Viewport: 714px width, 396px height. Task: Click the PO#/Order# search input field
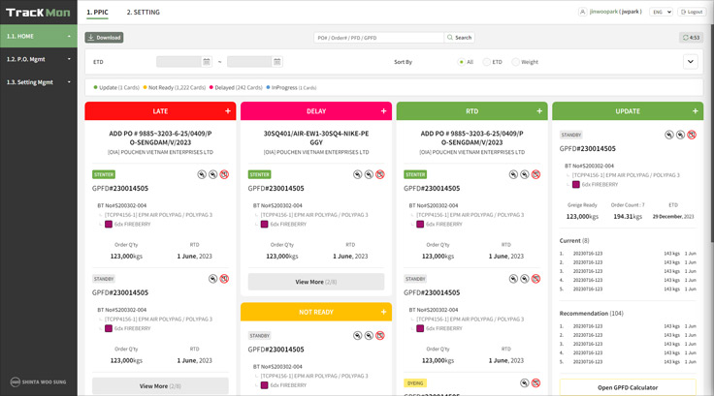(378, 38)
